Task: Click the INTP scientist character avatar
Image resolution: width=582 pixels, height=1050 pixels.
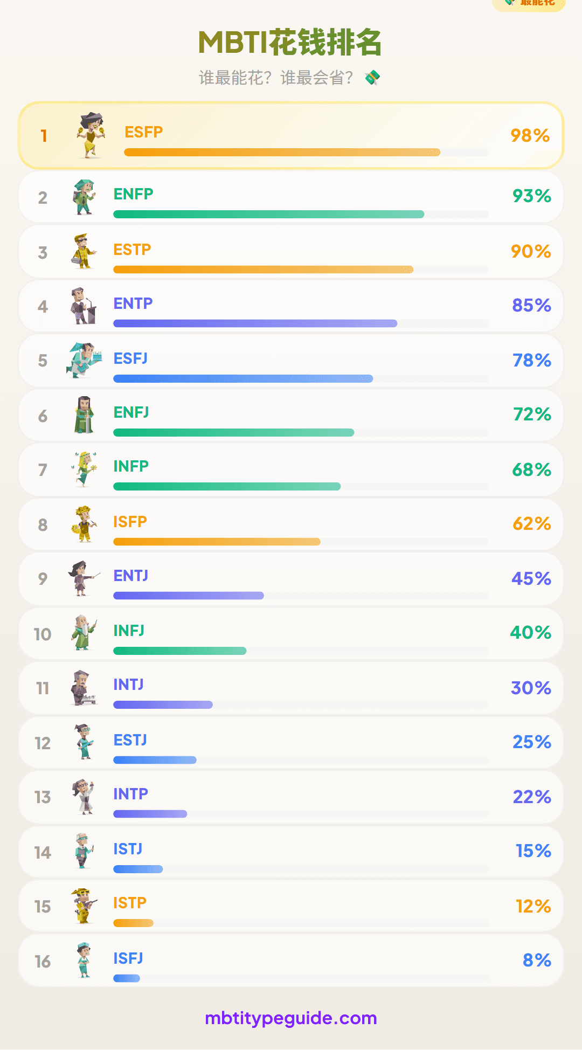Action: [x=84, y=796]
